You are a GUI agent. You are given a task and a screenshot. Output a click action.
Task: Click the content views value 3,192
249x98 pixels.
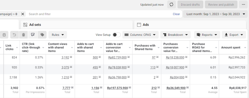coord(65,57)
